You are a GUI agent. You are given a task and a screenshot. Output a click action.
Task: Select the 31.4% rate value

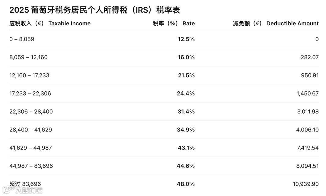[186, 112]
